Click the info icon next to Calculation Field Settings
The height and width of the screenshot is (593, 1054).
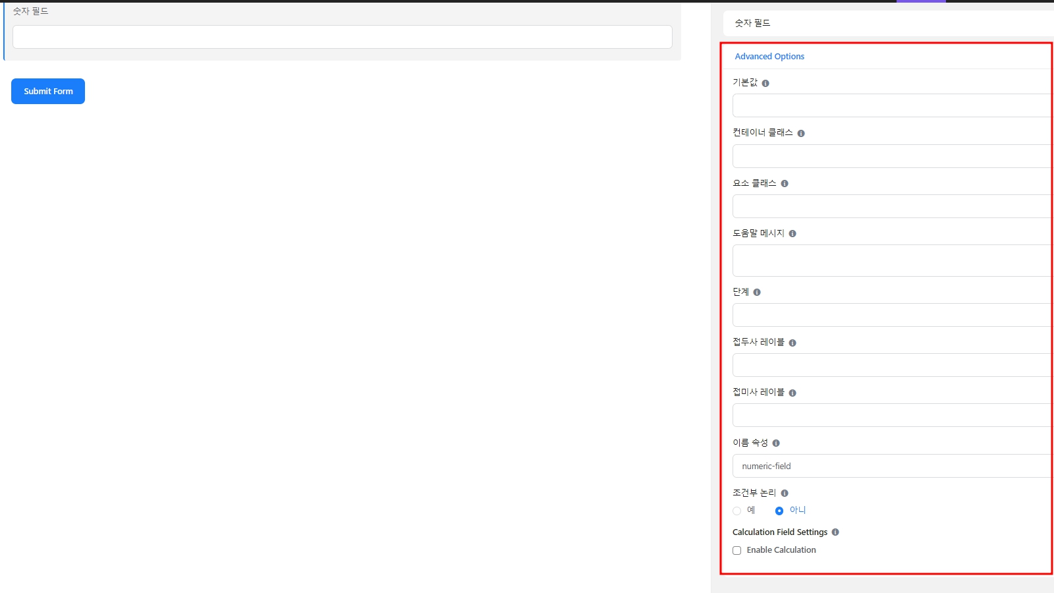(x=835, y=532)
